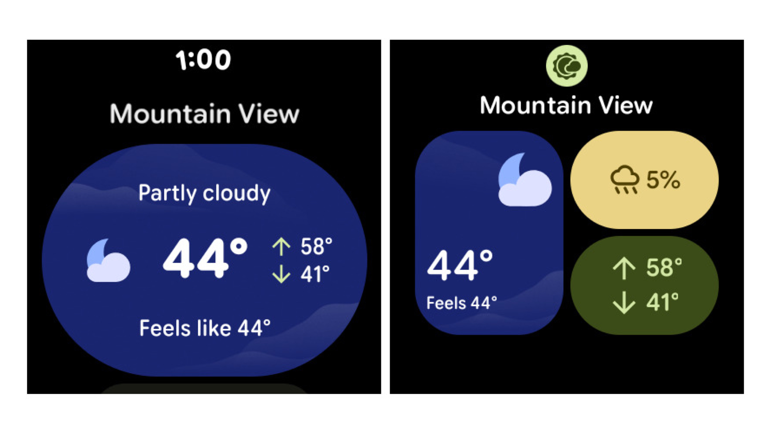
Task: Click the up arrow in green card
Action: (x=624, y=268)
